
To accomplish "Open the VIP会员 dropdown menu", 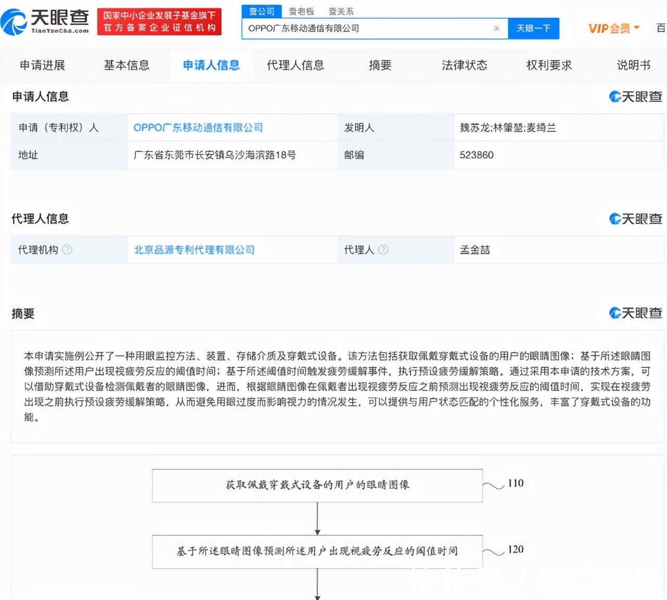I will (614, 29).
